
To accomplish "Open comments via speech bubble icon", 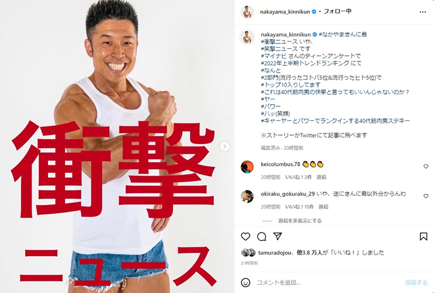I will (261, 237).
